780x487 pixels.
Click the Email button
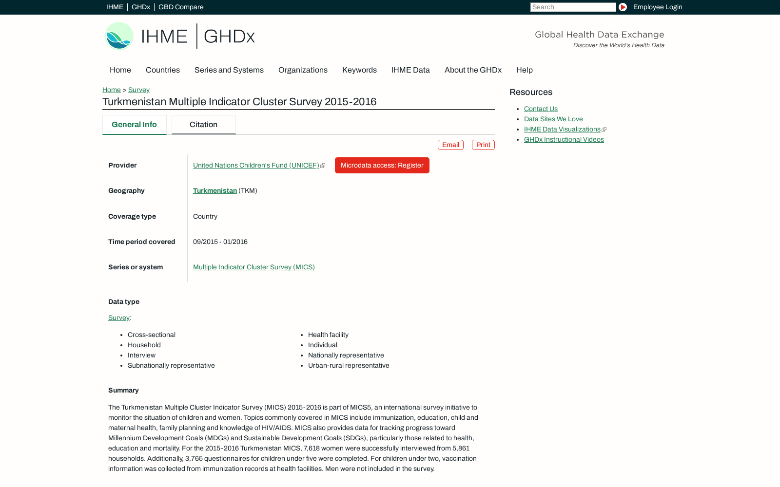450,145
